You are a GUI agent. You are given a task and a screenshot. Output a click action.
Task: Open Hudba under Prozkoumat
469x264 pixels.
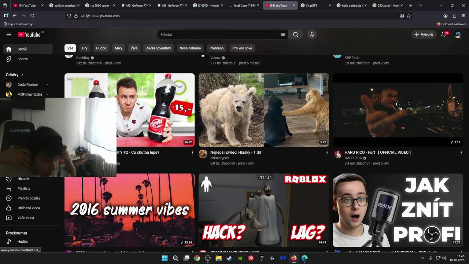(x=28, y=242)
